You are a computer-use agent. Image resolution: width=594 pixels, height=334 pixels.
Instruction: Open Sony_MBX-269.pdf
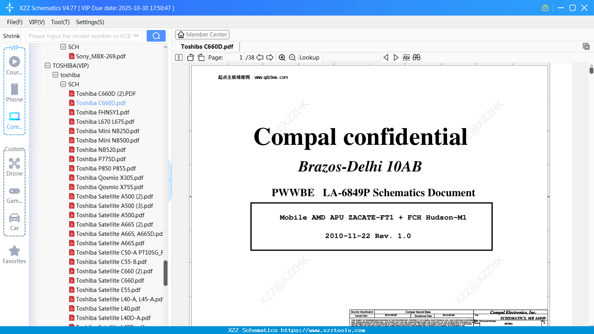click(101, 56)
